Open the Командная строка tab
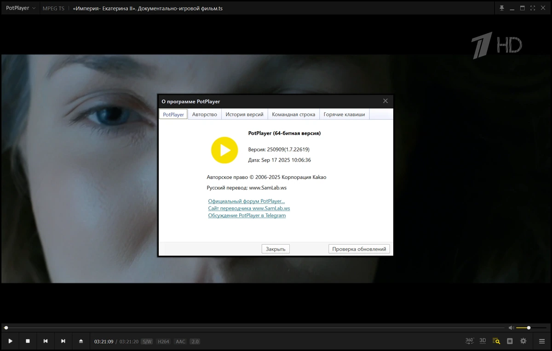 293,114
